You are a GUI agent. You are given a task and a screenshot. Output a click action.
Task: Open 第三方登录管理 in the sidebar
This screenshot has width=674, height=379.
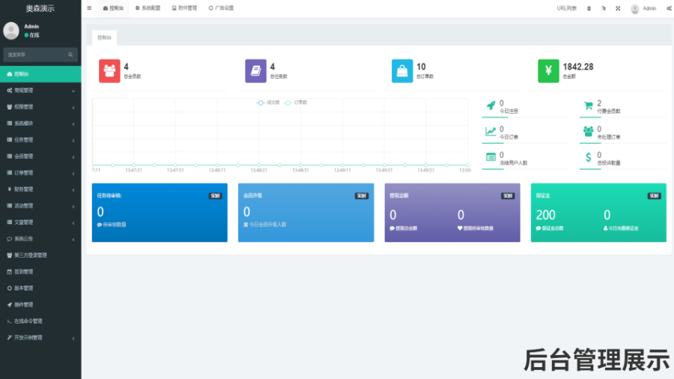(40, 255)
